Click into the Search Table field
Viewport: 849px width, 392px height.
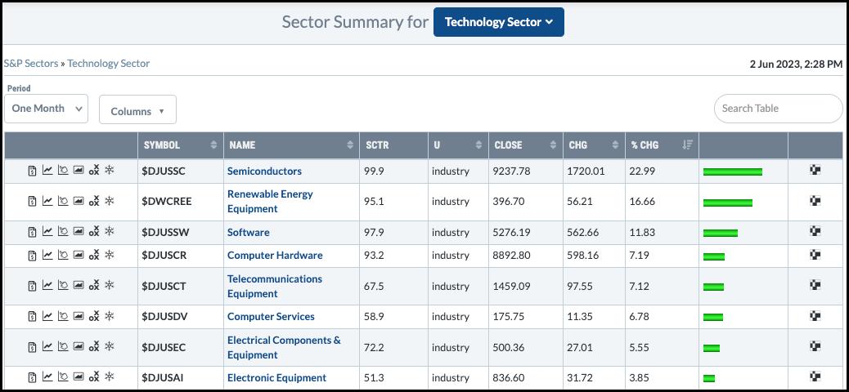pyautogui.click(x=777, y=108)
